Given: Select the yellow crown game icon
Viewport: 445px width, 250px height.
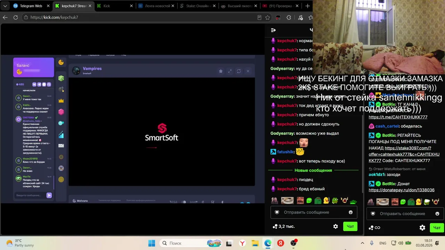Looking at the screenshot, I should pos(61,101).
